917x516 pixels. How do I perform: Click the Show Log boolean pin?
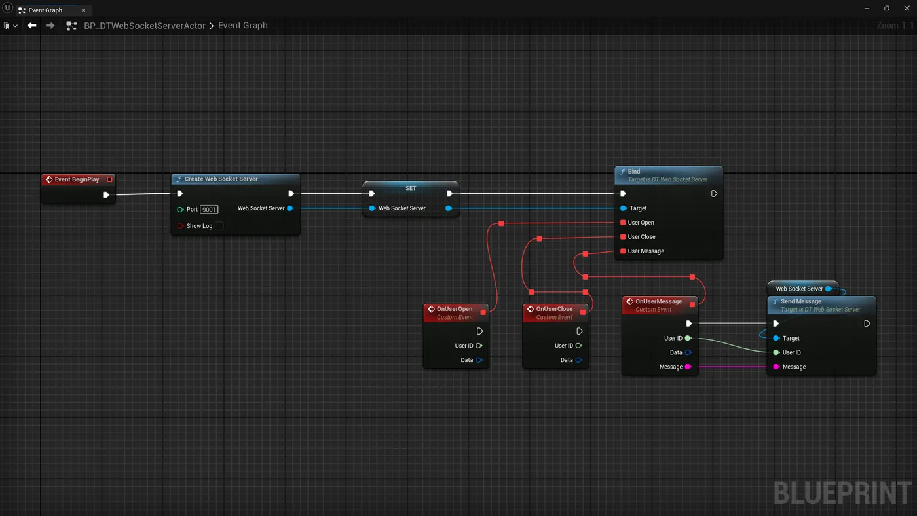tap(180, 226)
